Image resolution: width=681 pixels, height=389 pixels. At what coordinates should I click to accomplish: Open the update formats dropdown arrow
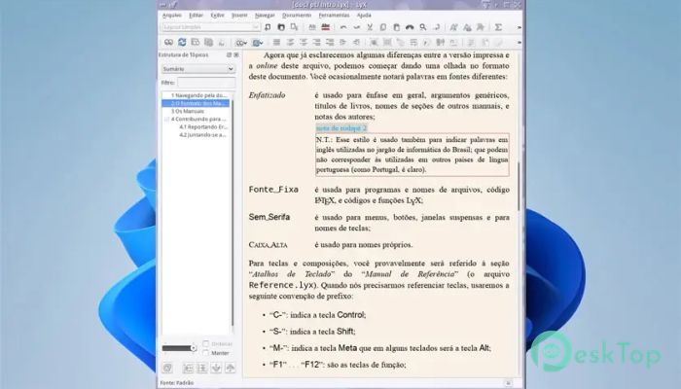coord(262,43)
